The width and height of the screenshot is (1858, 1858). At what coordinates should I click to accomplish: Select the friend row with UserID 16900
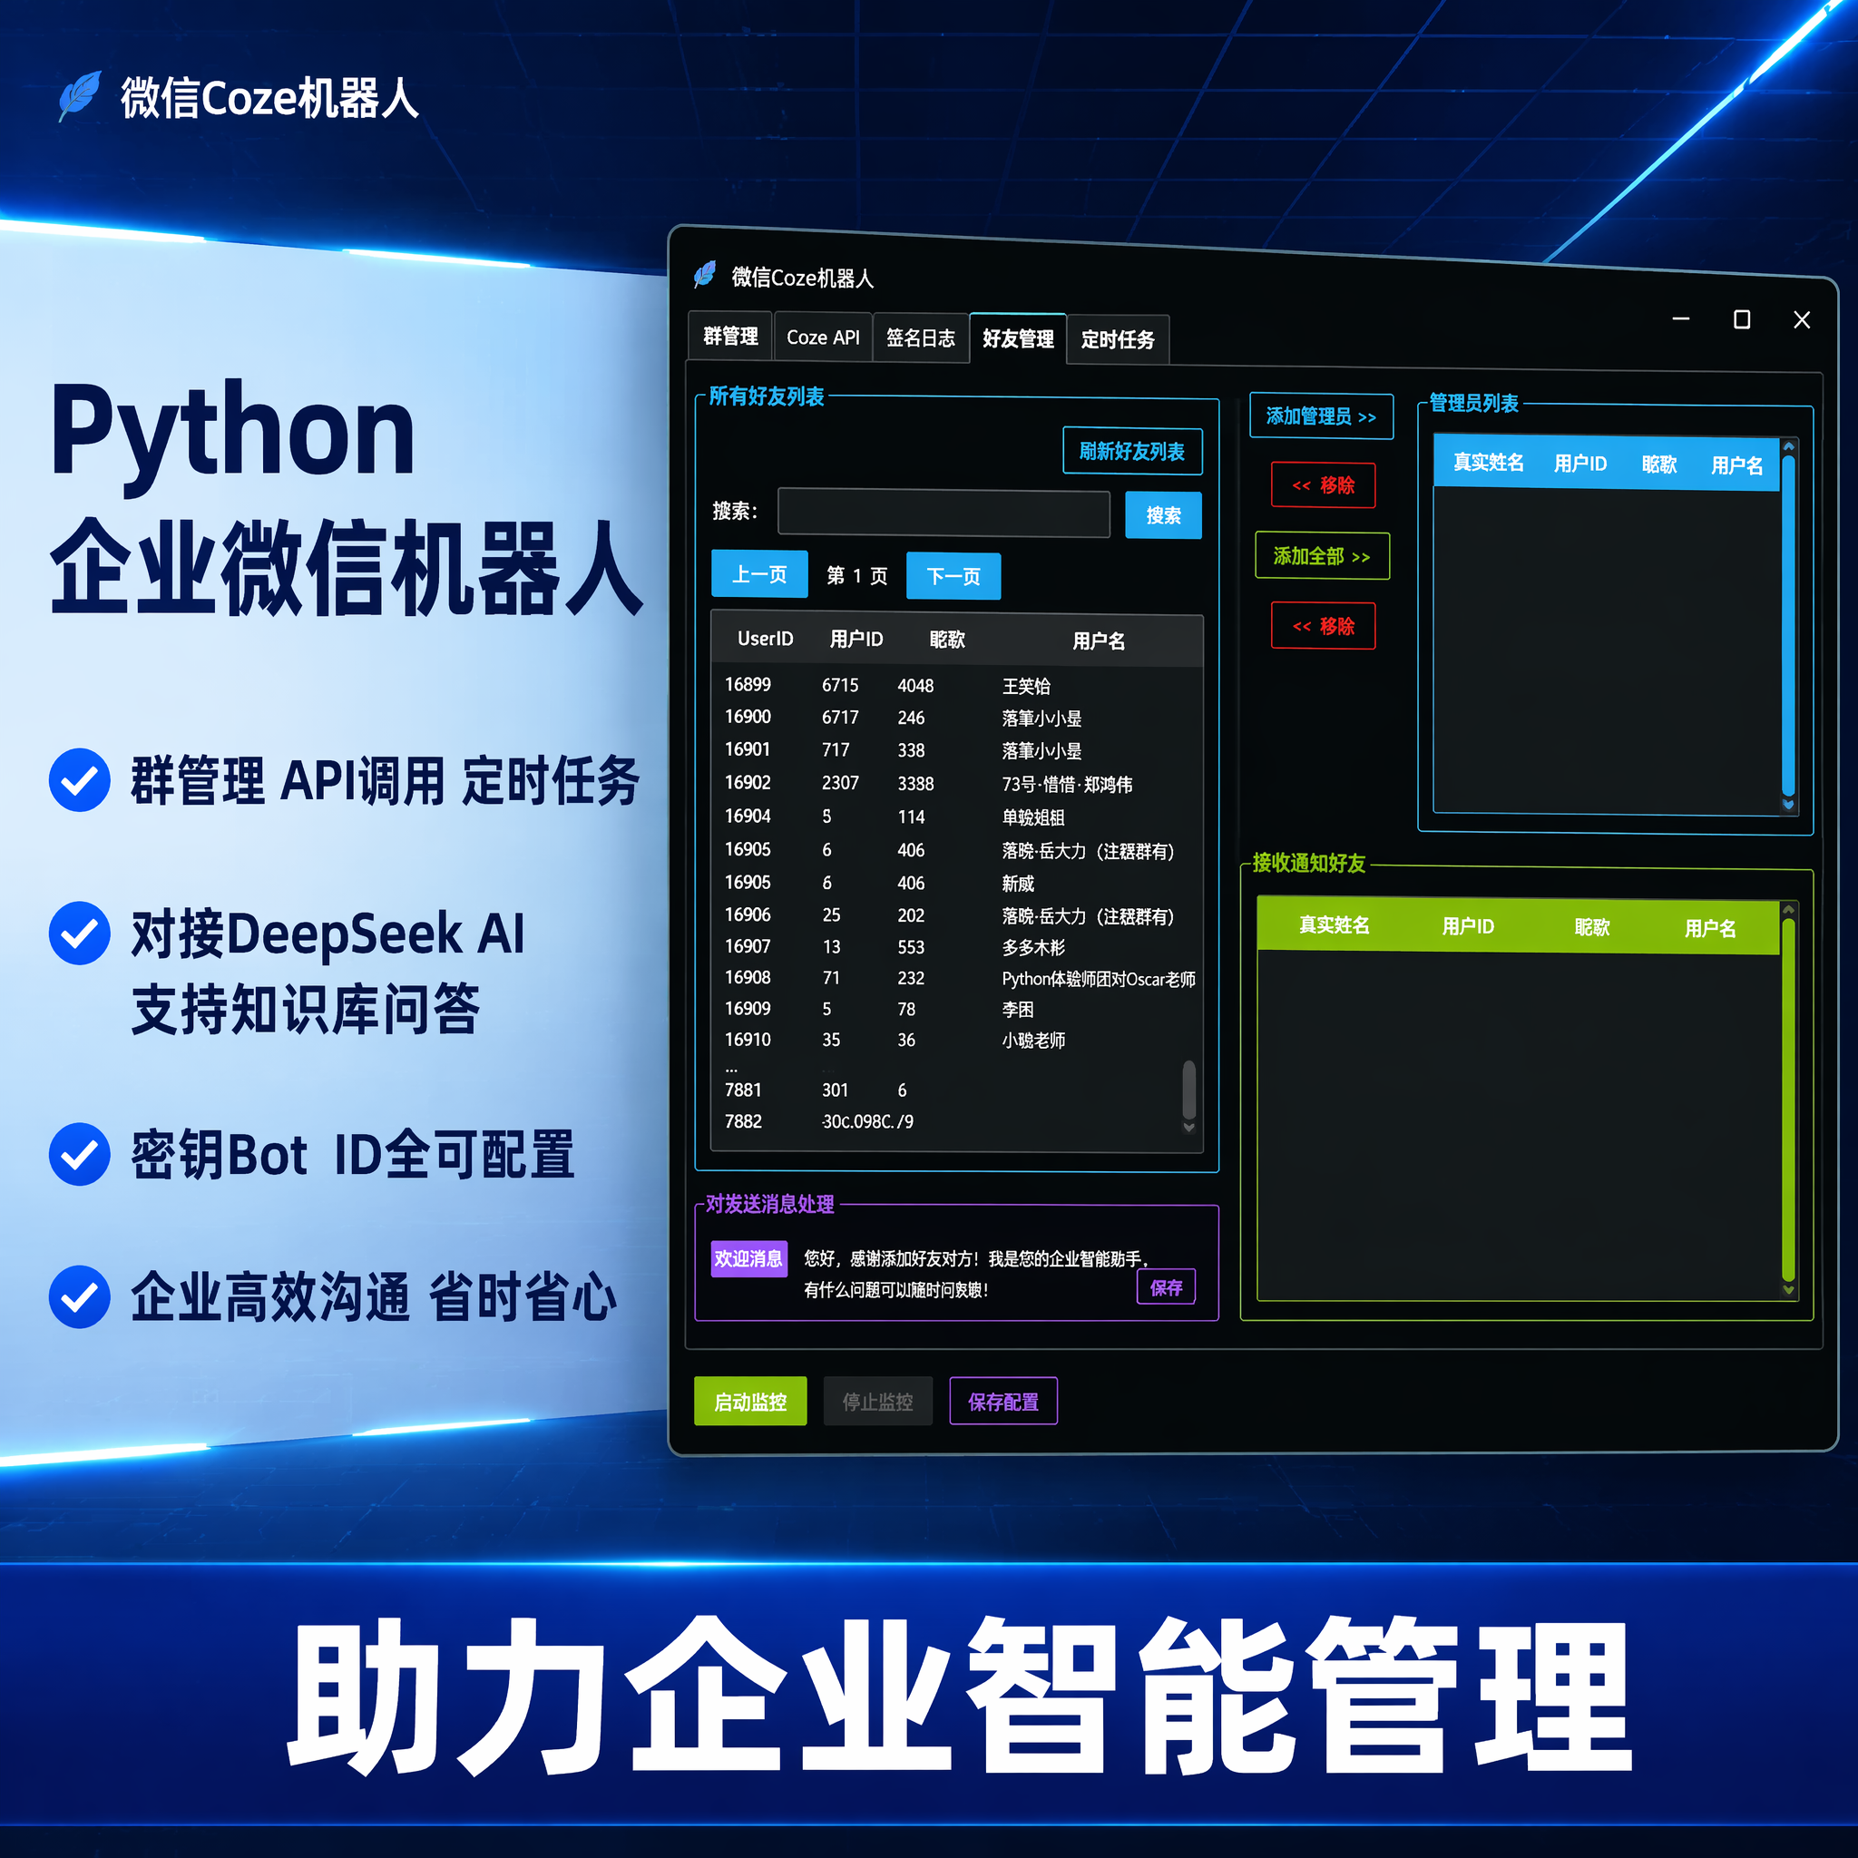[957, 718]
